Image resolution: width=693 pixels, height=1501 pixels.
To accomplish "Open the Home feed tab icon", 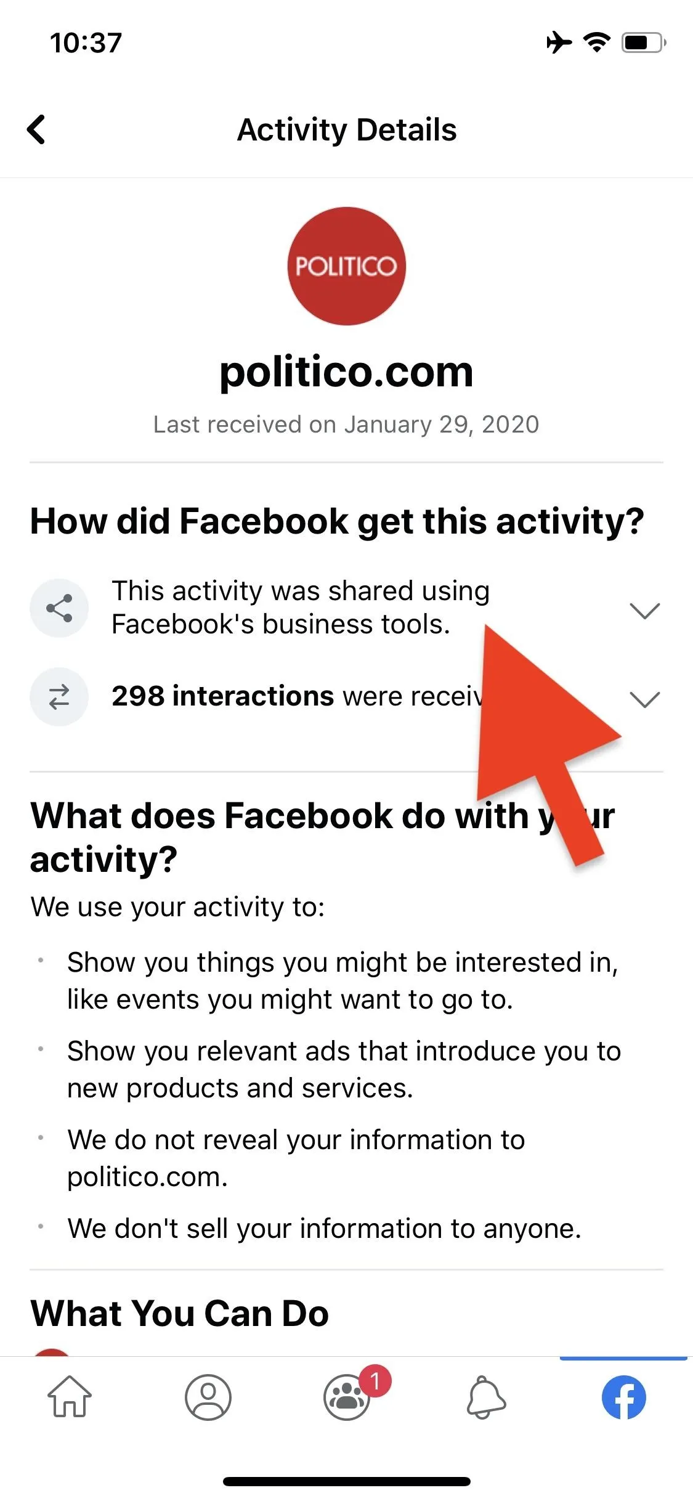I will 70,1397.
